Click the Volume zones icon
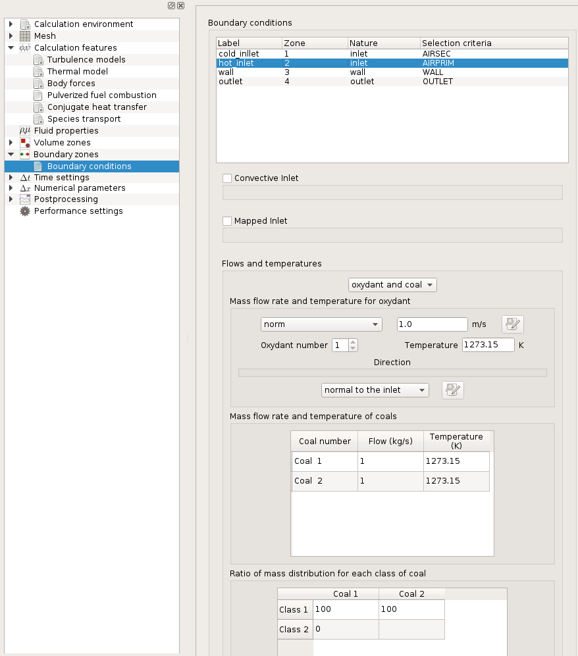This screenshot has width=578, height=656. coord(25,143)
